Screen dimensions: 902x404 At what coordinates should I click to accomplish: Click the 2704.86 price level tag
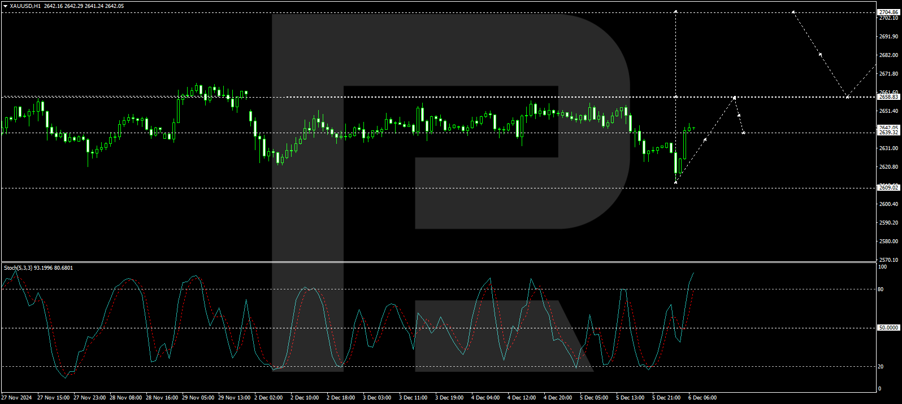point(888,12)
